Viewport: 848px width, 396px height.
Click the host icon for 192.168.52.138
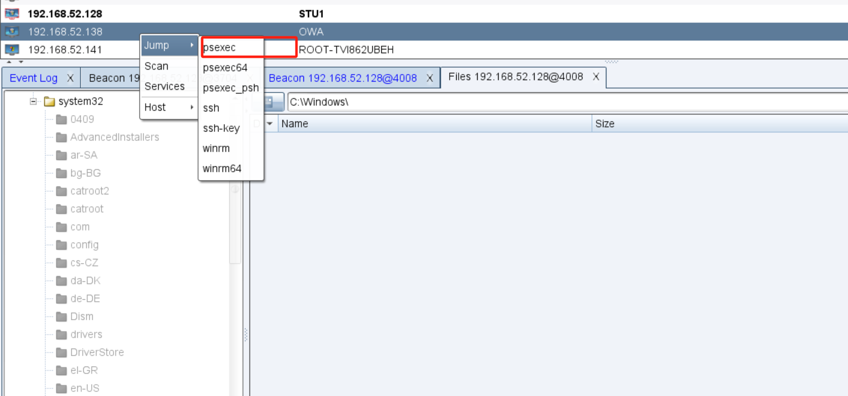coord(11,32)
